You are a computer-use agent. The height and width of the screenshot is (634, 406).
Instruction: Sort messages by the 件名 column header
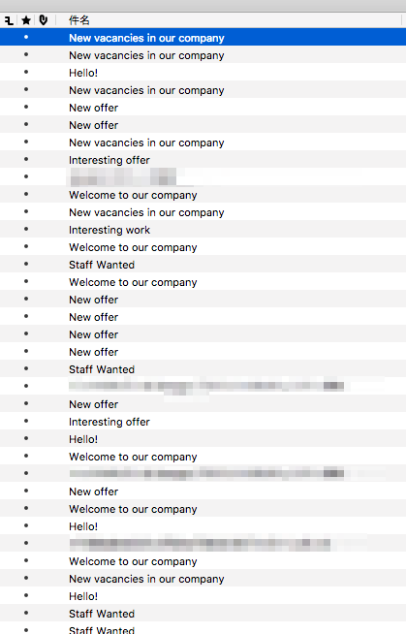click(79, 20)
